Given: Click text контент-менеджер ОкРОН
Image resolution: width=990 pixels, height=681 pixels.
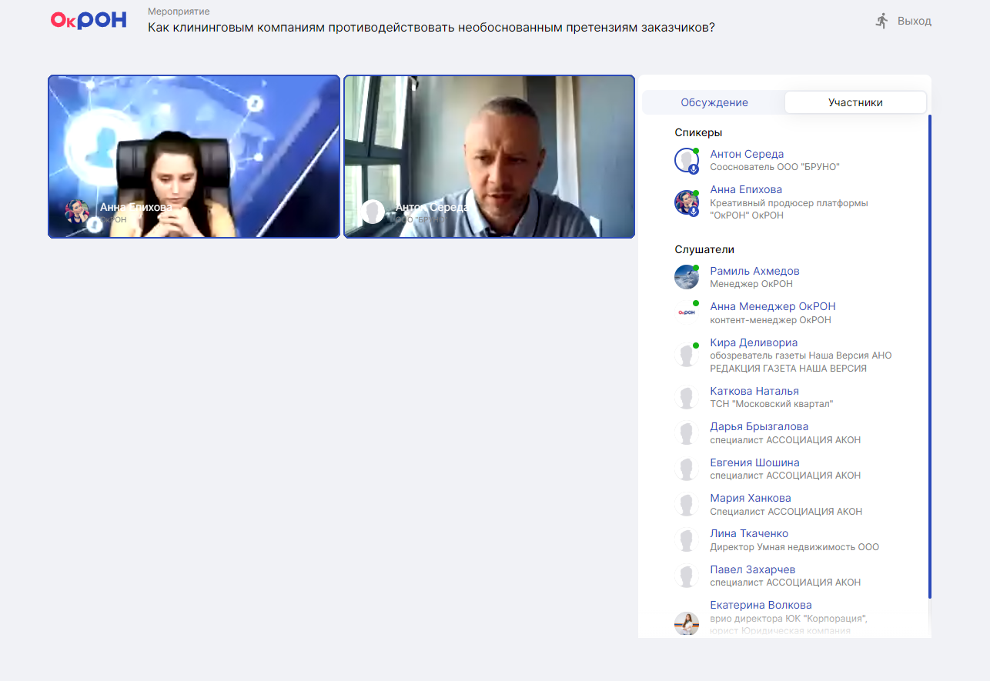Looking at the screenshot, I should coord(771,319).
